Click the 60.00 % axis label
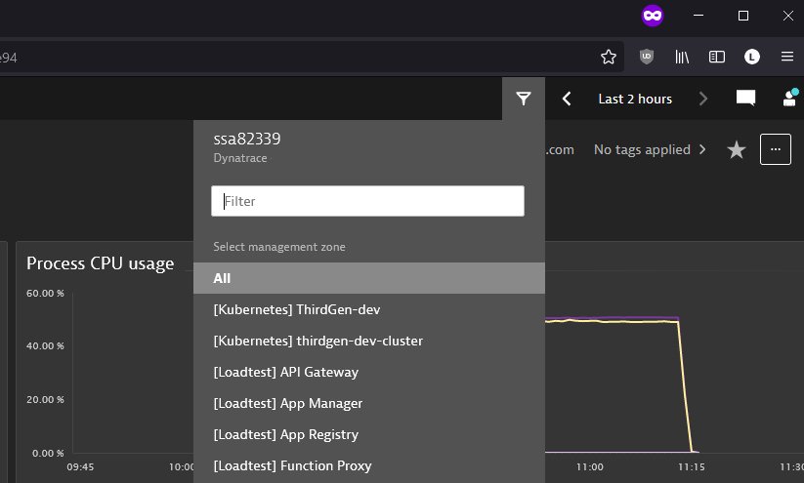 [x=45, y=293]
